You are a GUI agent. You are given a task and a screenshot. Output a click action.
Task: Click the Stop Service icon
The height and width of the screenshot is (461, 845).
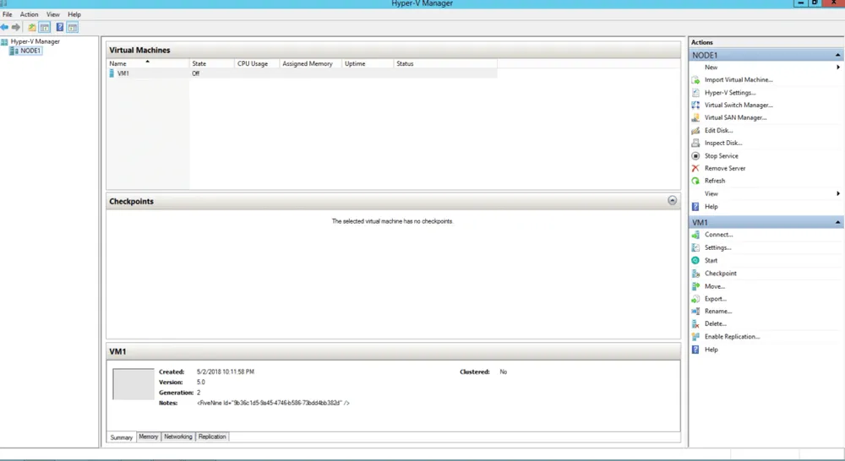point(695,156)
